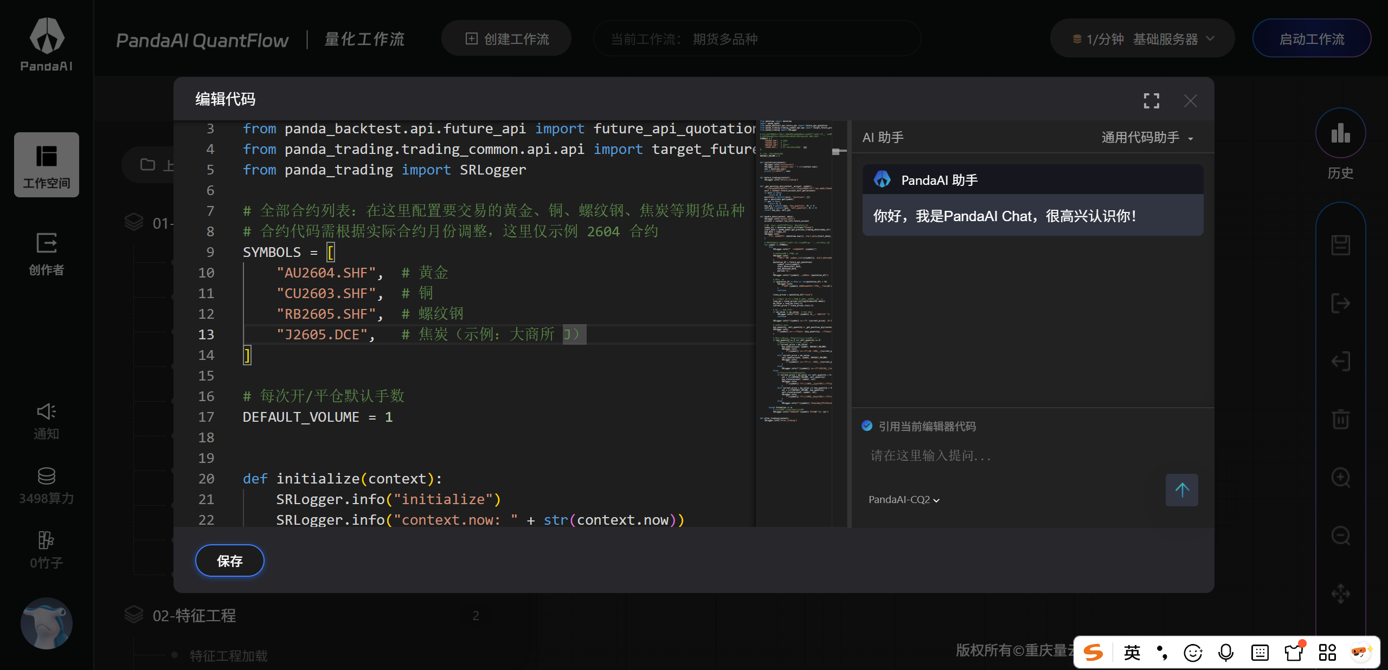Open the 工作空间 workspace panel
This screenshot has width=1388, height=670.
coord(47,165)
